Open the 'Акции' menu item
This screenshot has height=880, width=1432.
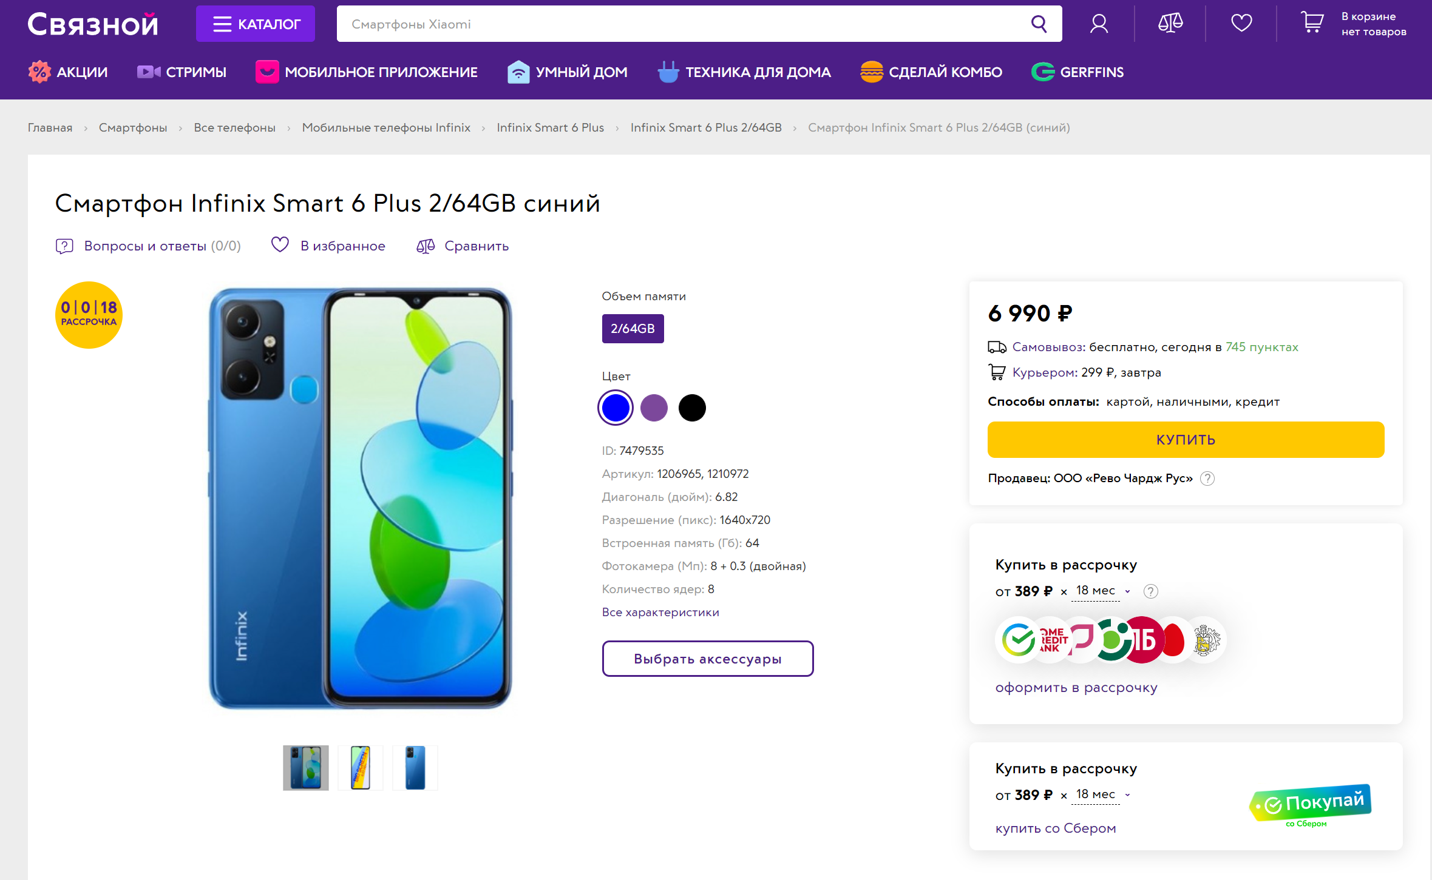tap(68, 72)
